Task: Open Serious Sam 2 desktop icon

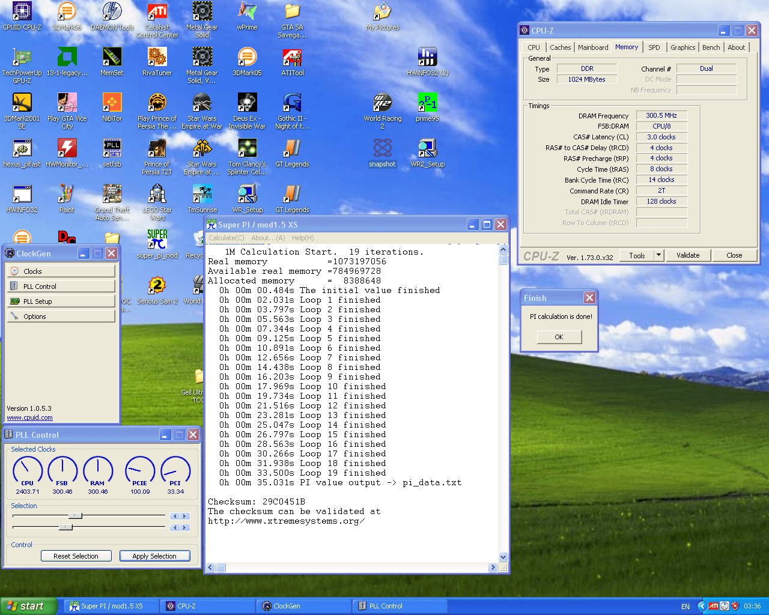Action: click(x=157, y=291)
